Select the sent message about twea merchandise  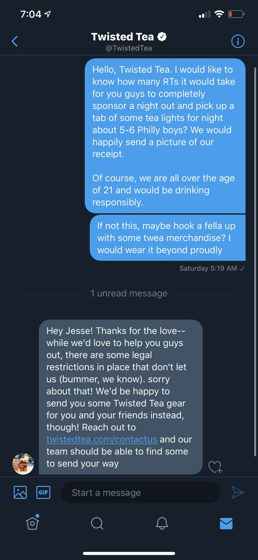point(168,238)
